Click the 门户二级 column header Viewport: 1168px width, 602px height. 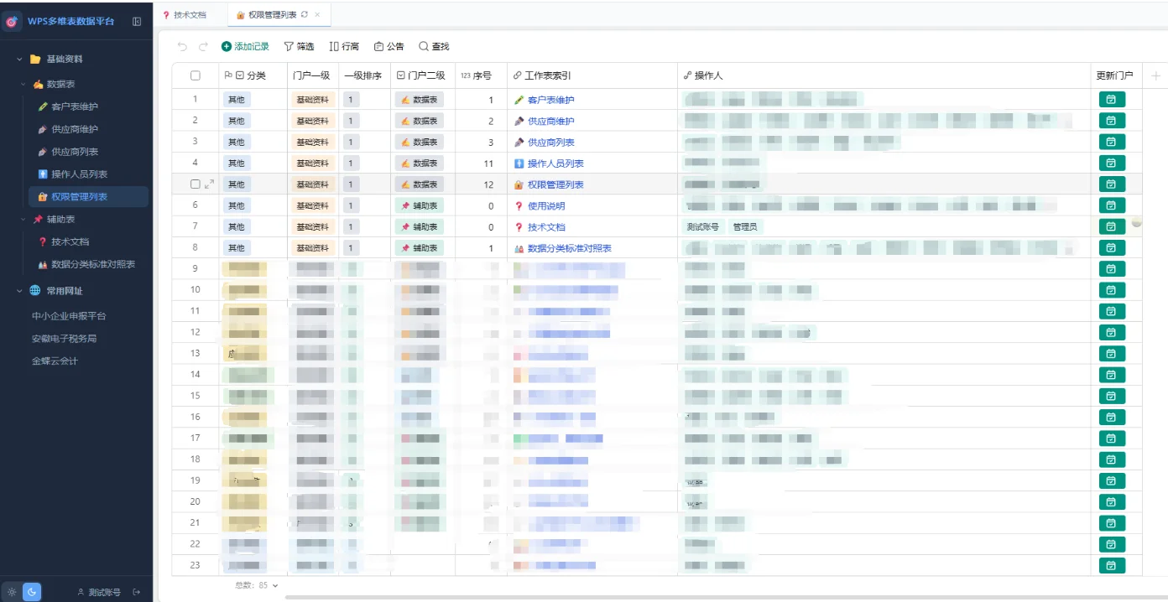click(x=422, y=75)
